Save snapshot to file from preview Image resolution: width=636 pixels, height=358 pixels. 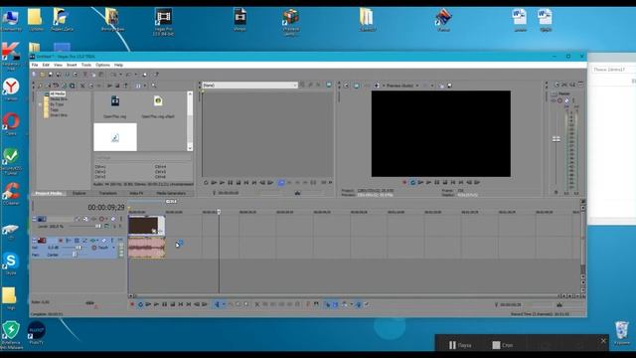tap(449, 86)
